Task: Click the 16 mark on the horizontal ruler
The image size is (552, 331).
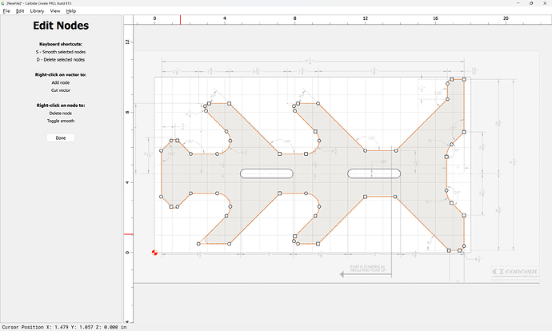Action: 435,18
